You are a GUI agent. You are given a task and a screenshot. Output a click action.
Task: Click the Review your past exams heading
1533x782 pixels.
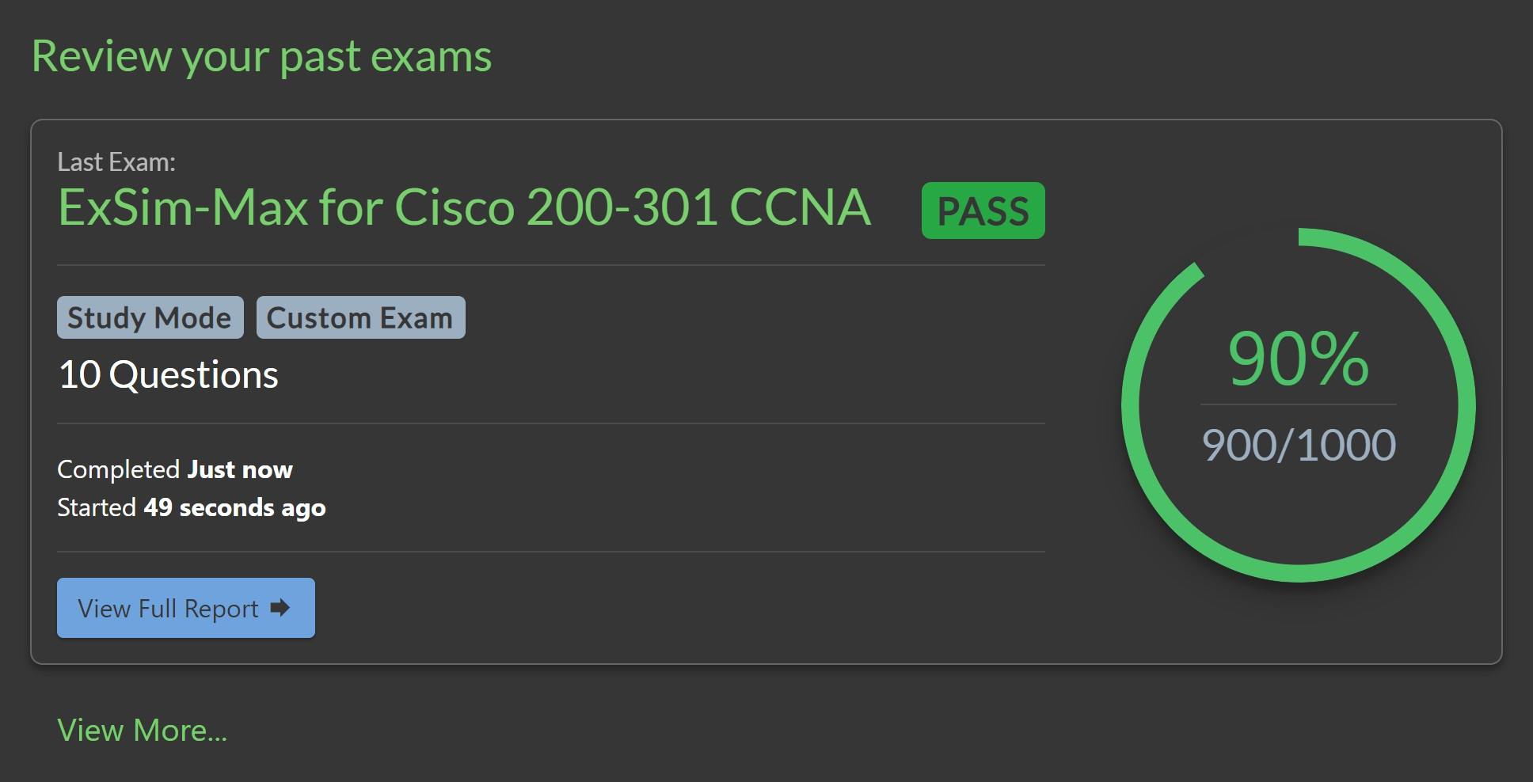(261, 56)
